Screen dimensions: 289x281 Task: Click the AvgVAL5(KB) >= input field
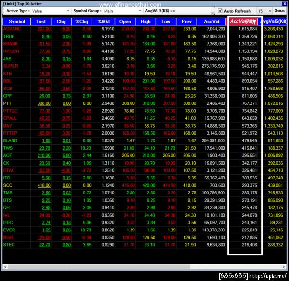coord(193,11)
